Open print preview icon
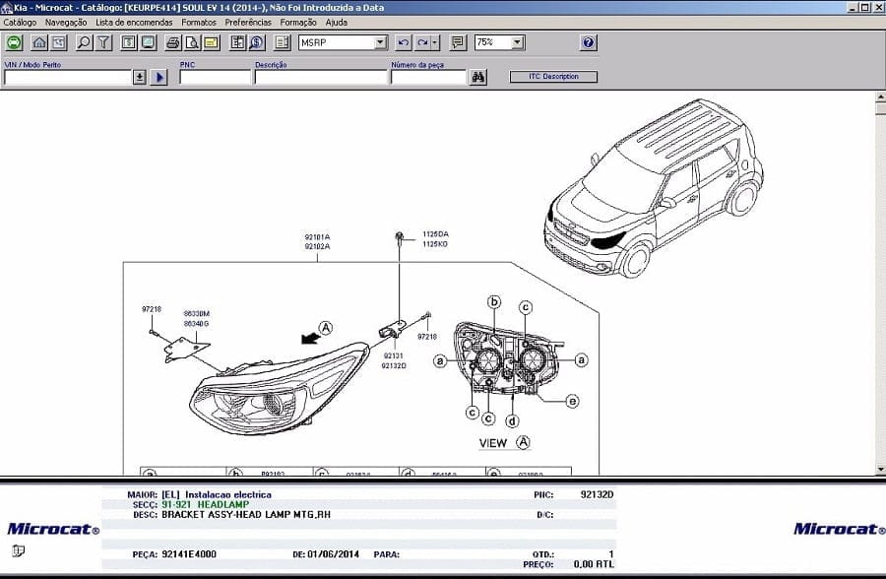 click(x=192, y=42)
